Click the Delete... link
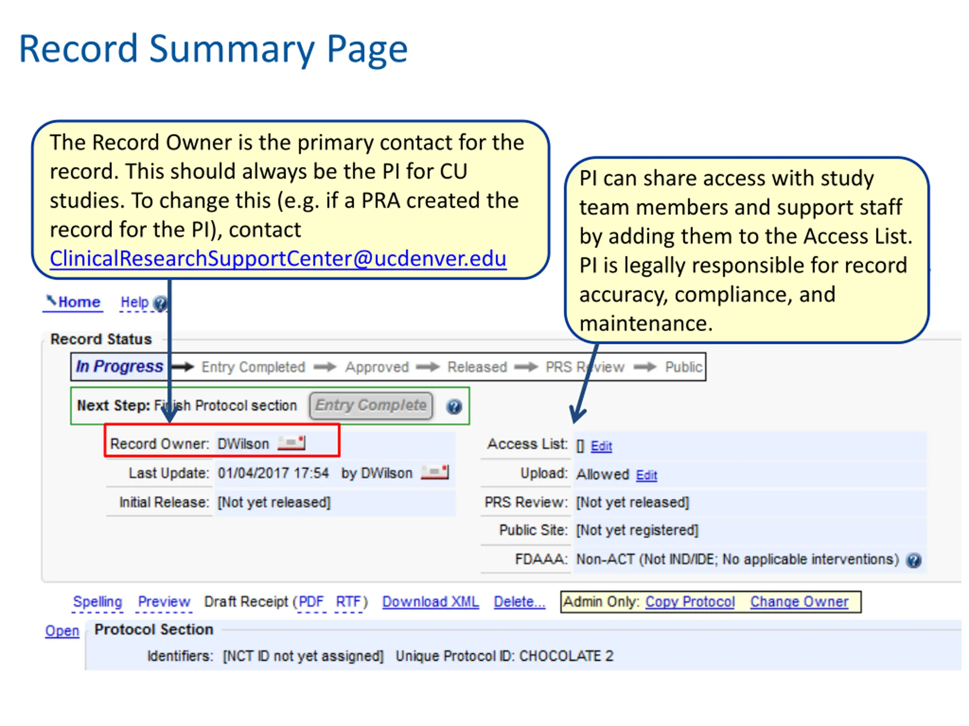This screenshot has width=969, height=726. pos(520,601)
